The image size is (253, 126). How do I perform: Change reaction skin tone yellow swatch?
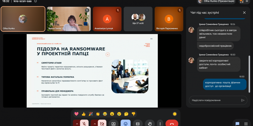175,114
